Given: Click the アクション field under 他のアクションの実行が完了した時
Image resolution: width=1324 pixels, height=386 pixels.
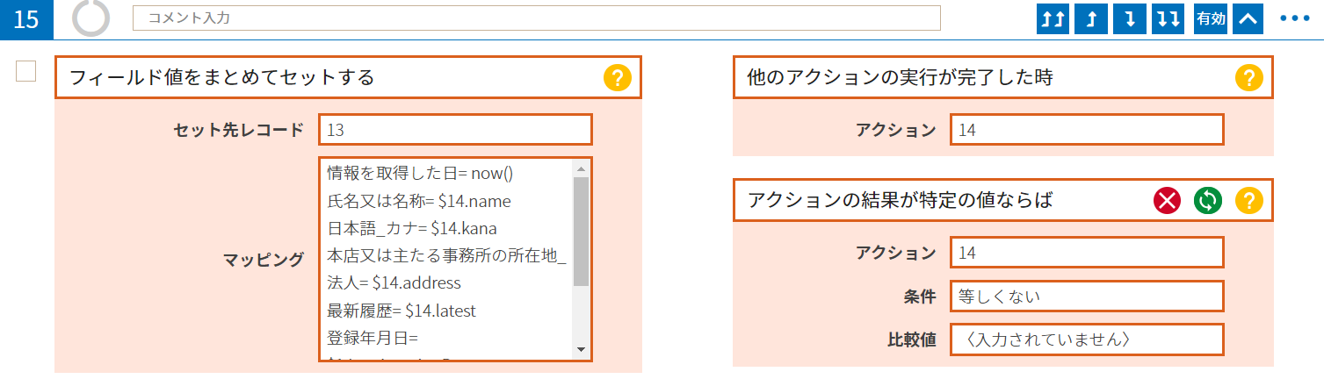Looking at the screenshot, I should point(1087,130).
